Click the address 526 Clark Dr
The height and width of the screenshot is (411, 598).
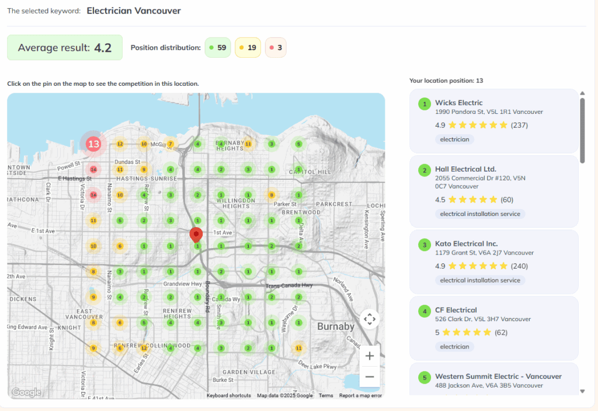tap(483, 319)
